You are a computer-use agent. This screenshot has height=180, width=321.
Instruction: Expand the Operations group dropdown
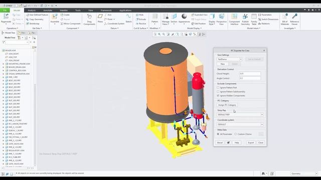(x=12, y=28)
